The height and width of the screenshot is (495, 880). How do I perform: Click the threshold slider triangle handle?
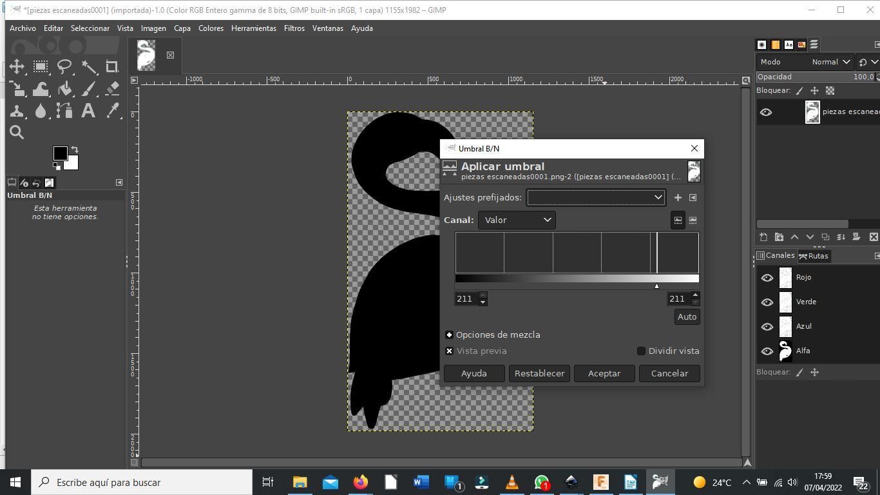pyautogui.click(x=656, y=286)
